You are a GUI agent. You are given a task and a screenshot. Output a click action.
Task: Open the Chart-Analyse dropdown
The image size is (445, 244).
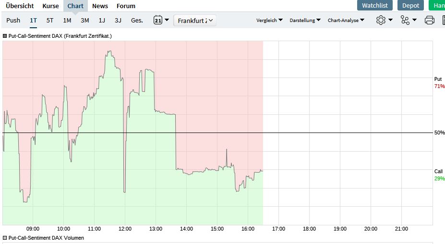click(346, 20)
